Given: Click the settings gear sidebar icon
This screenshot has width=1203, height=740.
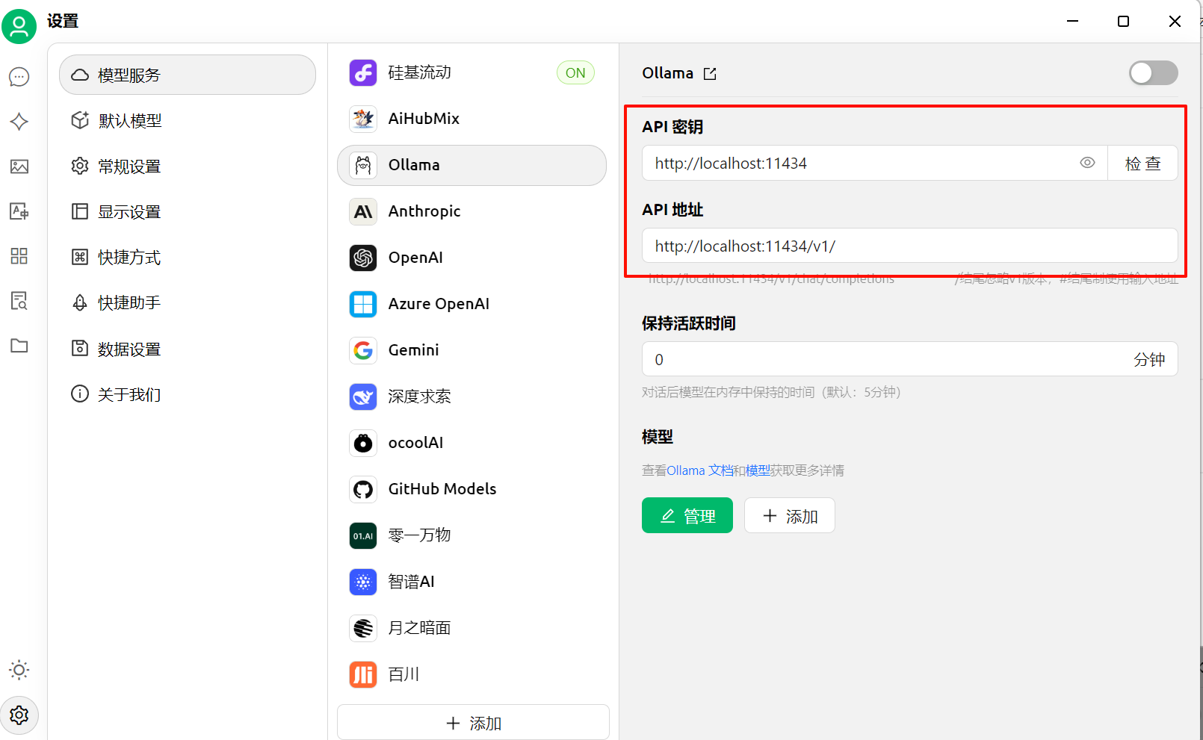Looking at the screenshot, I should click(19, 715).
